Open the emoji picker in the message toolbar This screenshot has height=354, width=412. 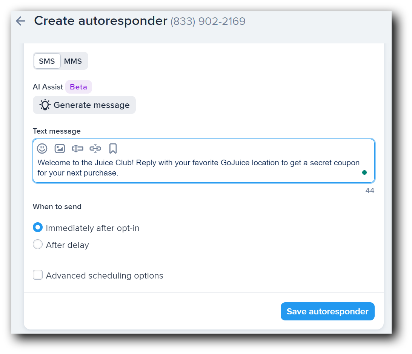[x=42, y=148]
